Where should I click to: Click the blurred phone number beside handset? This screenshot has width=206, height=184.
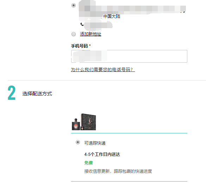(98, 25)
